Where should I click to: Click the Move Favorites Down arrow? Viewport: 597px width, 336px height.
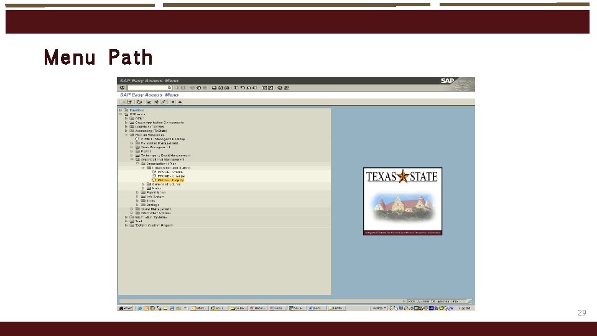point(173,101)
